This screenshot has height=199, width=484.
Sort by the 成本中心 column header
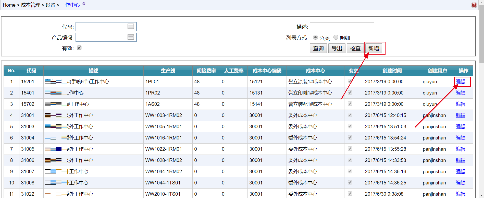(315, 71)
